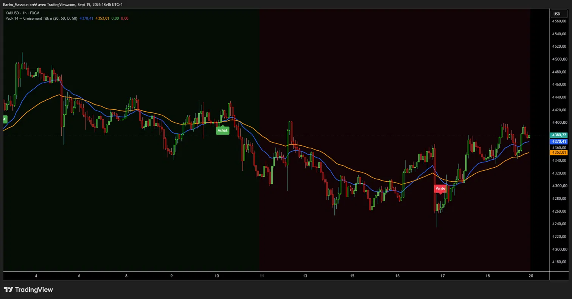Click the 4500,00 price axis label
Image resolution: width=572 pixels, height=299 pixels.
[559, 59]
